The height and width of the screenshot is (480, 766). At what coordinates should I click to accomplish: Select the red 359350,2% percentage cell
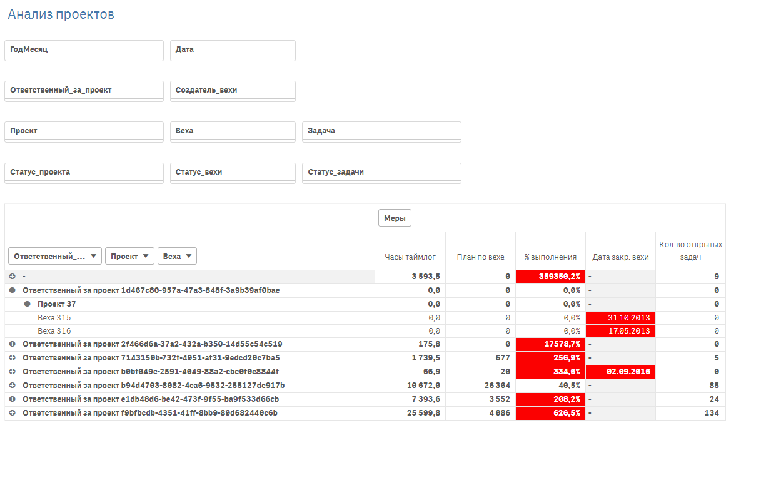pyautogui.click(x=550, y=276)
